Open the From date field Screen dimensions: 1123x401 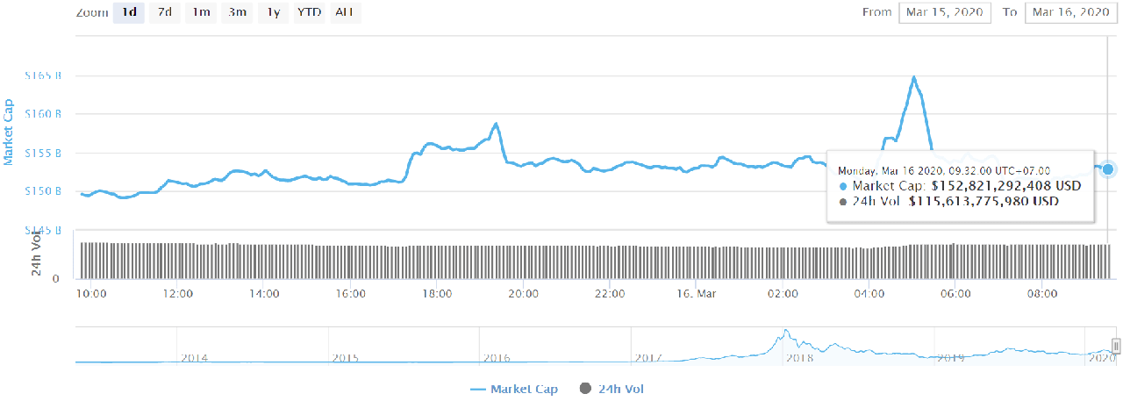945,12
